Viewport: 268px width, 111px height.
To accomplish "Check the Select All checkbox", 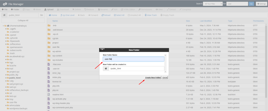I will pos(115,15).
